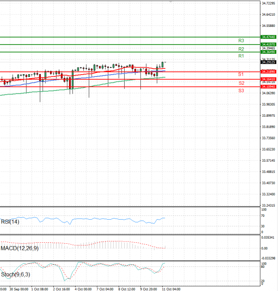Viewport: 278px width, 291px height.
Task: Click the R2 resistance label
Action: tap(241, 49)
